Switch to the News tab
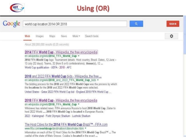This screenshot has height=140, width=186. [64, 36]
